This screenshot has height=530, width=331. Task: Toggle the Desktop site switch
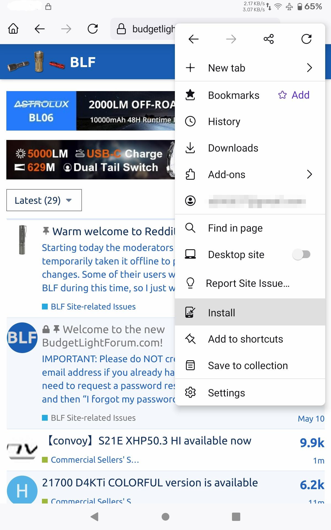coord(301,254)
